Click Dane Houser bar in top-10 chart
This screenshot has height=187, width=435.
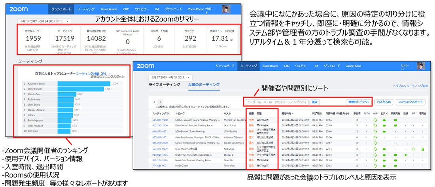pyautogui.click(x=81, y=89)
